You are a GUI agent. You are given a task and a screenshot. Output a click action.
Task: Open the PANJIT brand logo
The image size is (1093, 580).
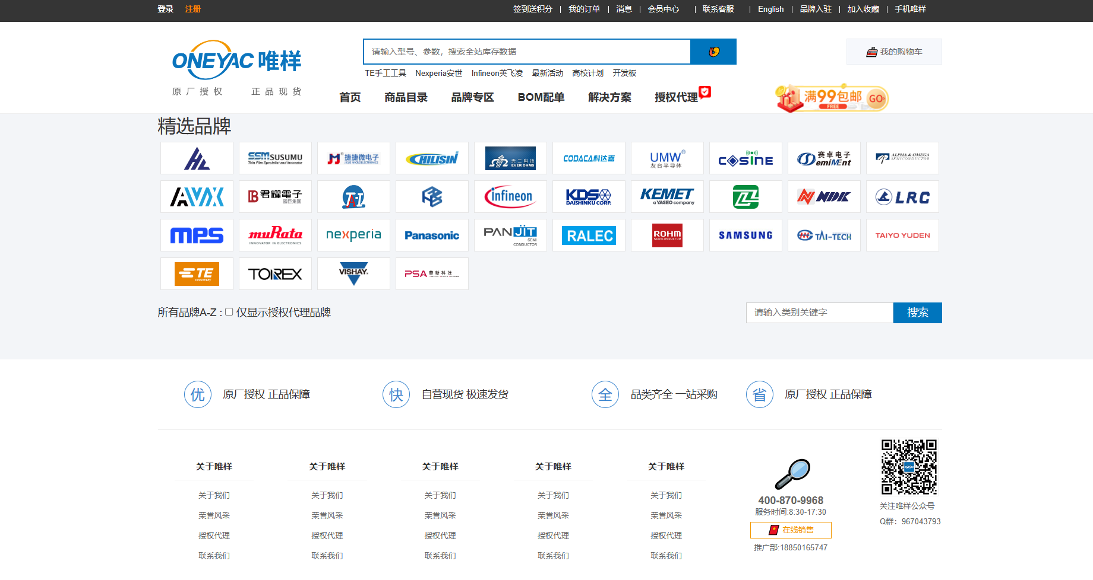[x=510, y=235]
